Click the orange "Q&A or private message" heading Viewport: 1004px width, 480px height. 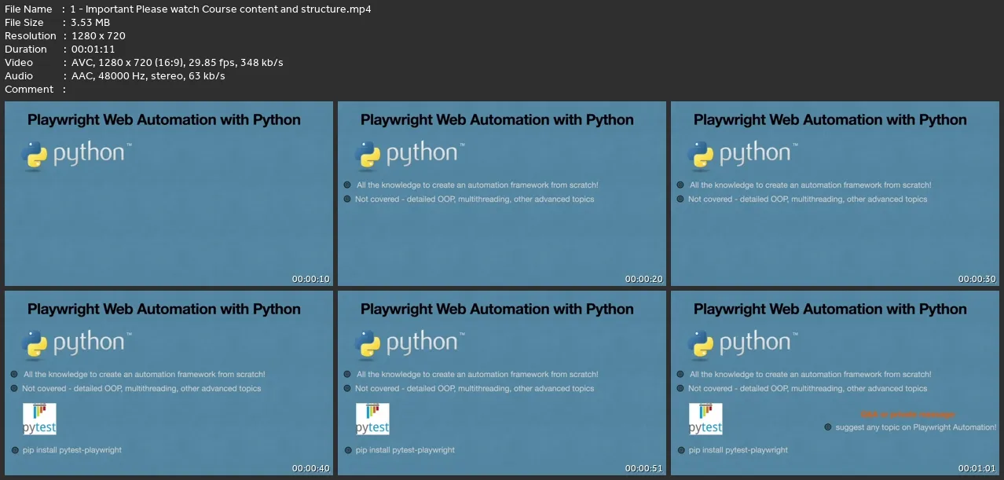pos(907,414)
